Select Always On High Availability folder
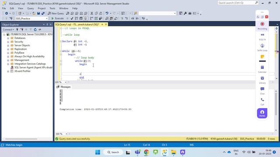The height and width of the screenshot is (157, 280). 29,56
